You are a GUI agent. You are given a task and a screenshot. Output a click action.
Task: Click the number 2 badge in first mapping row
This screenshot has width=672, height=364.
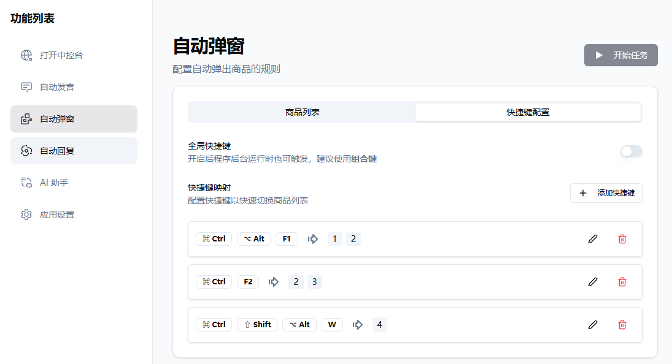click(353, 239)
